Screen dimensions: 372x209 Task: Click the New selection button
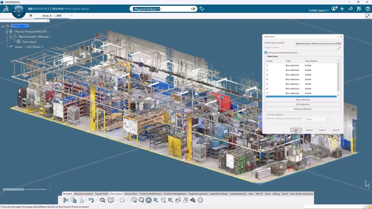click(x=303, y=100)
